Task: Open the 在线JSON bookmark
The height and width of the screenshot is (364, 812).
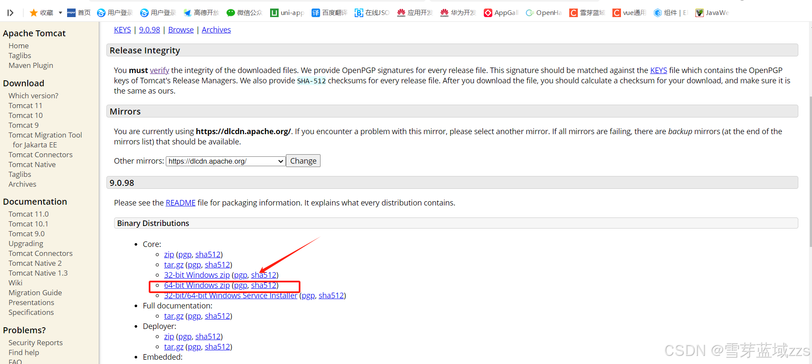Action: [372, 13]
